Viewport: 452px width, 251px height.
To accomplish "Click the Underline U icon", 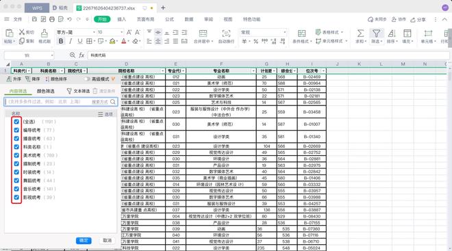I will coord(80,41).
